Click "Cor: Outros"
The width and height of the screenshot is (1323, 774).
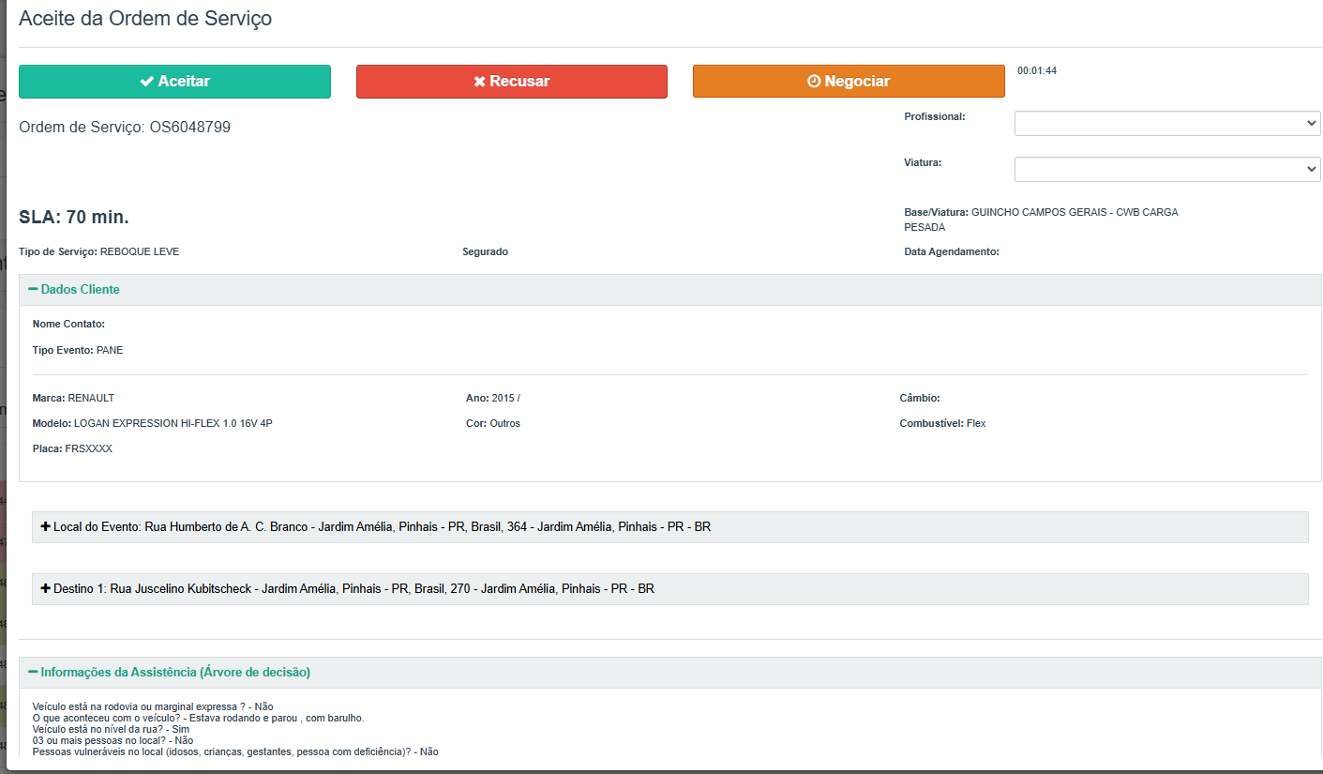[493, 424]
